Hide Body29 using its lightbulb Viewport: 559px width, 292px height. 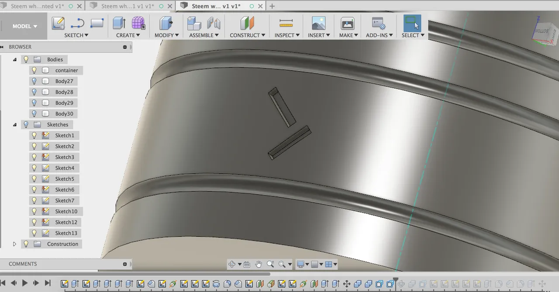34,103
